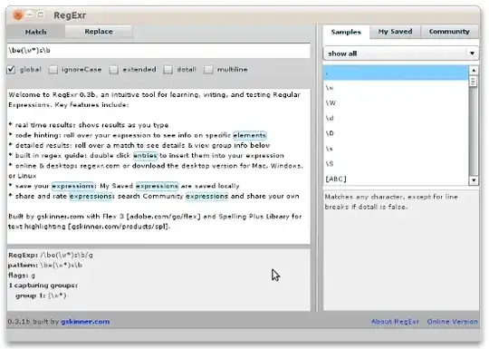Open the gskinner.com link in footer
The image size is (489, 349).
pyautogui.click(x=85, y=322)
